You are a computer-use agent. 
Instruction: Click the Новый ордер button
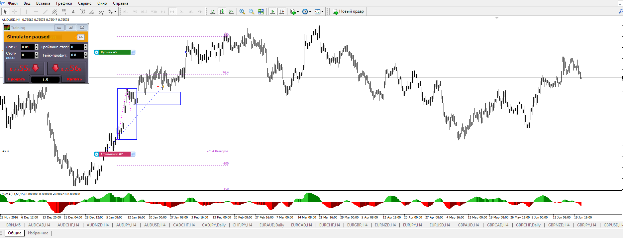pos(349,12)
